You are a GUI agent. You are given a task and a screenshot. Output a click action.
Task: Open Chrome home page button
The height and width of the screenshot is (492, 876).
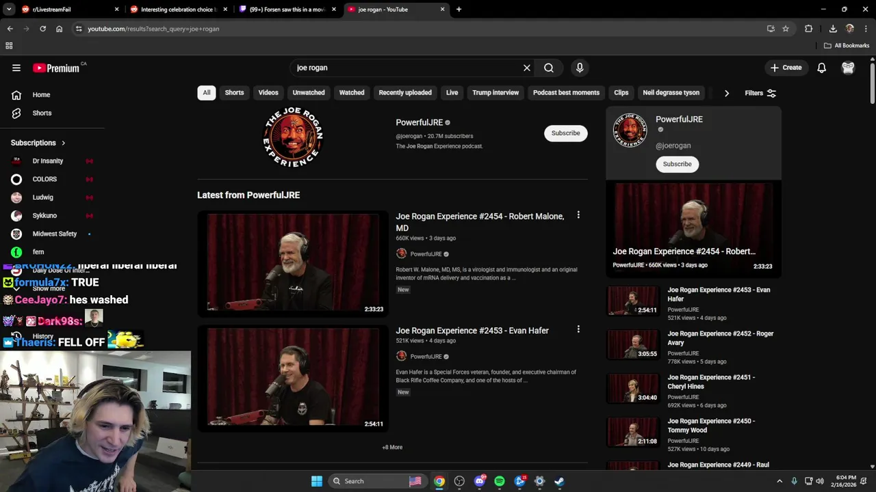[x=60, y=29]
